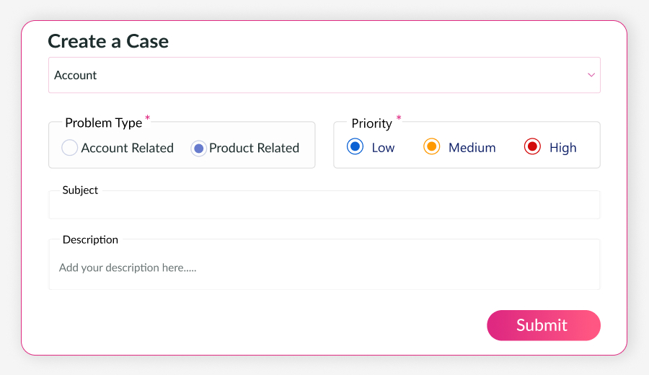Click the "Subject" field label
This screenshot has width=649, height=375.
pos(80,190)
